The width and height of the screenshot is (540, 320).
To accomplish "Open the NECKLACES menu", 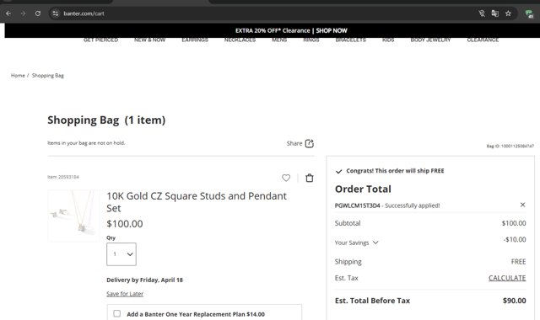I will (x=240, y=40).
